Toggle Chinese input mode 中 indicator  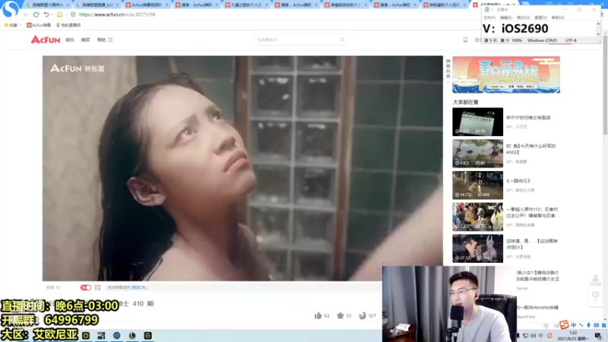[x=574, y=325]
